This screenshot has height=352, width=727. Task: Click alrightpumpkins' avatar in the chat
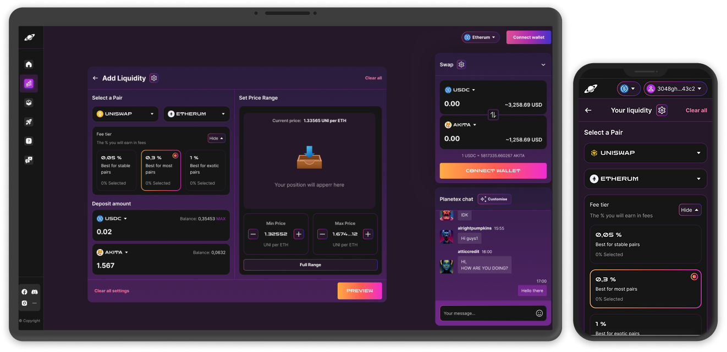click(x=447, y=237)
